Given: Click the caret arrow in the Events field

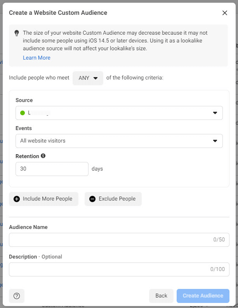Looking at the screenshot, I should 215,141.
